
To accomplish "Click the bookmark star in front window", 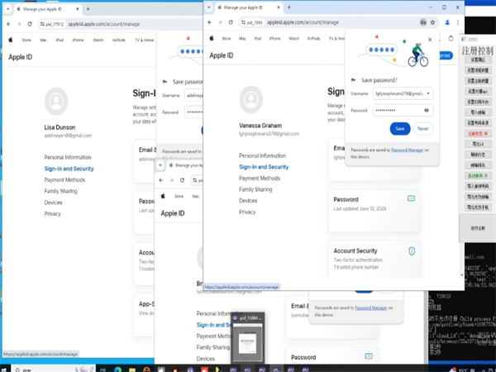I will pos(432,22).
